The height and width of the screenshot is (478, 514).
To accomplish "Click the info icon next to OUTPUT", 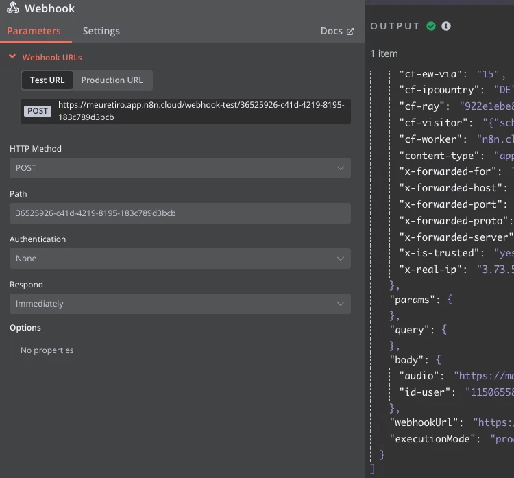I will pos(446,26).
